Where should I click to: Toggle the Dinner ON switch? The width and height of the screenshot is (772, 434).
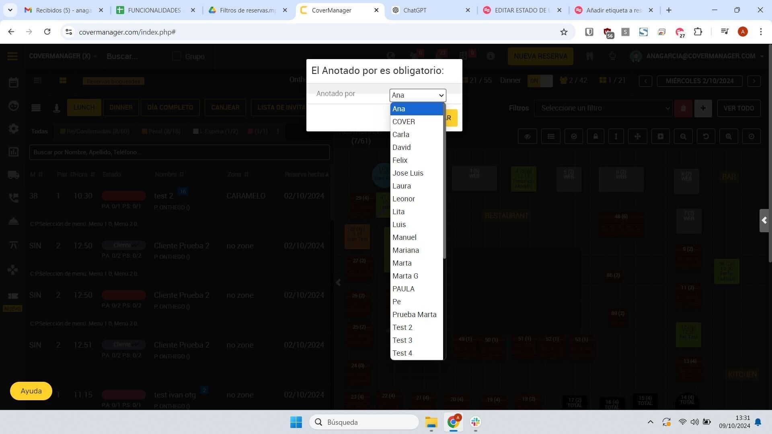540,81
